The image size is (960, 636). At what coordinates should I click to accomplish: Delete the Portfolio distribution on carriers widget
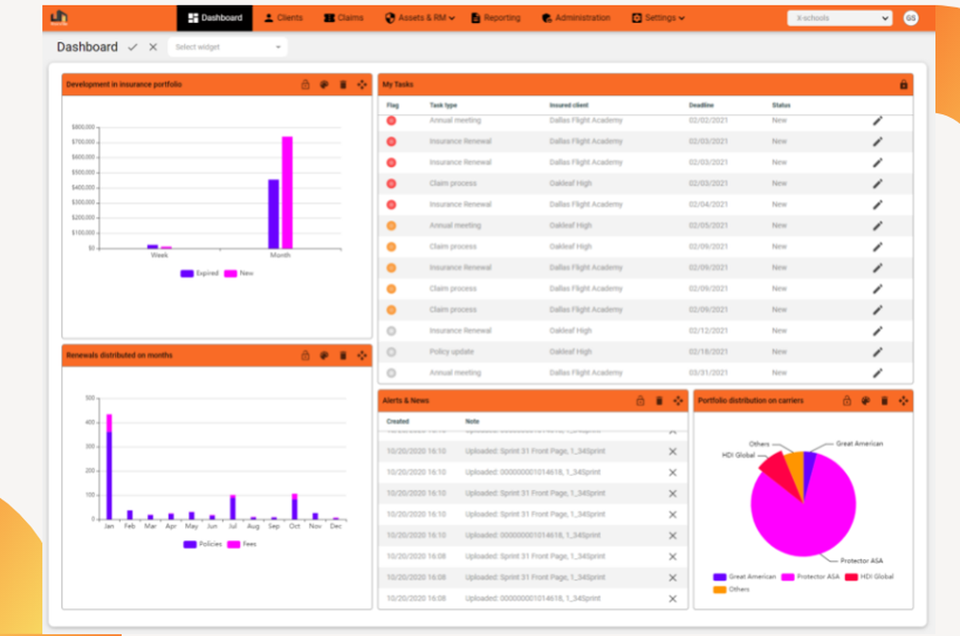[884, 401]
